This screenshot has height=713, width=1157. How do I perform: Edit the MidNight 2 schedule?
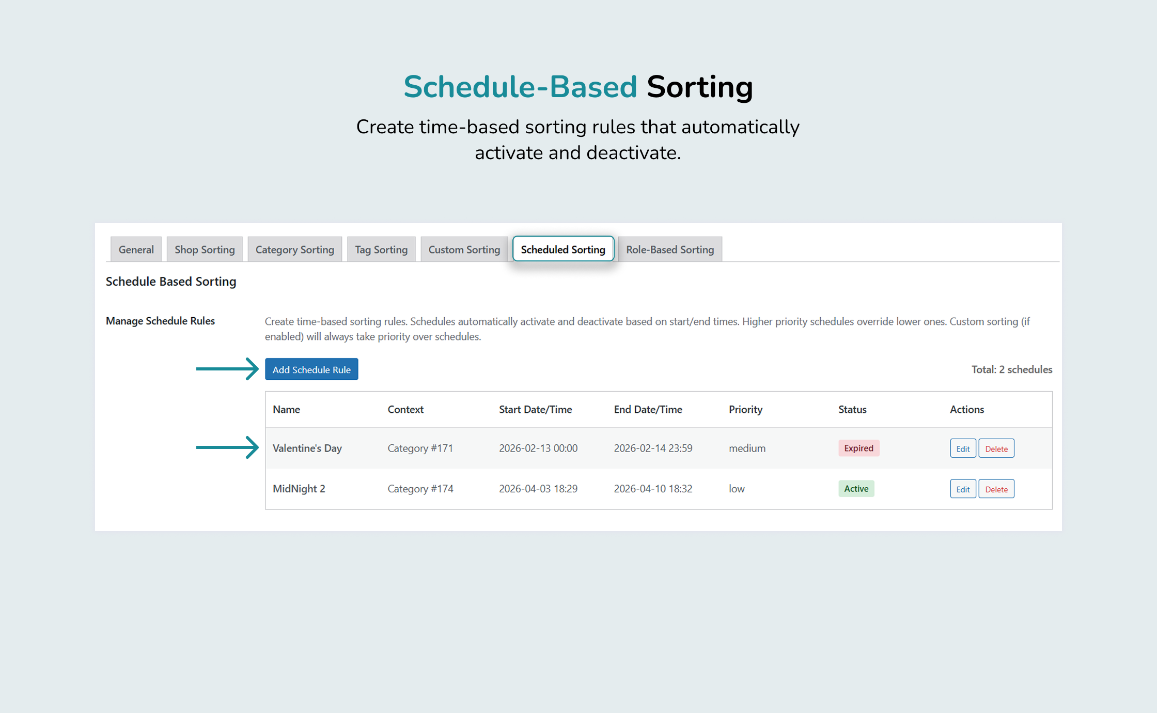coord(963,489)
